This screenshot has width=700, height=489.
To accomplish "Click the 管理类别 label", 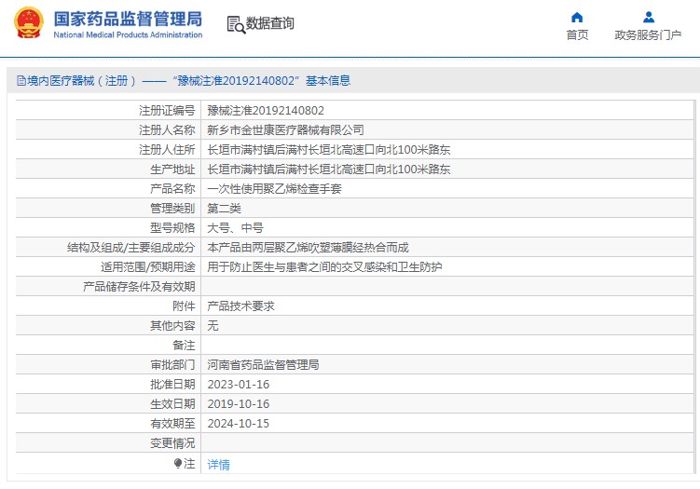I will tap(172, 209).
